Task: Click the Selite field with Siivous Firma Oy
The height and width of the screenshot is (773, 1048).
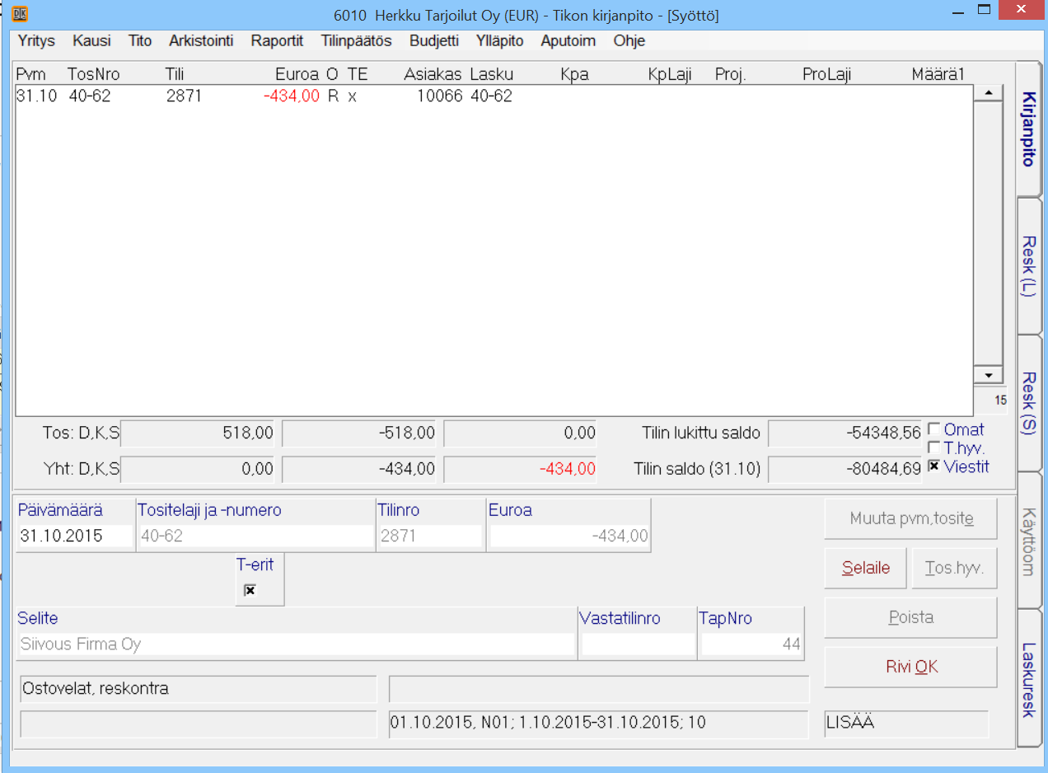Action: [296, 644]
